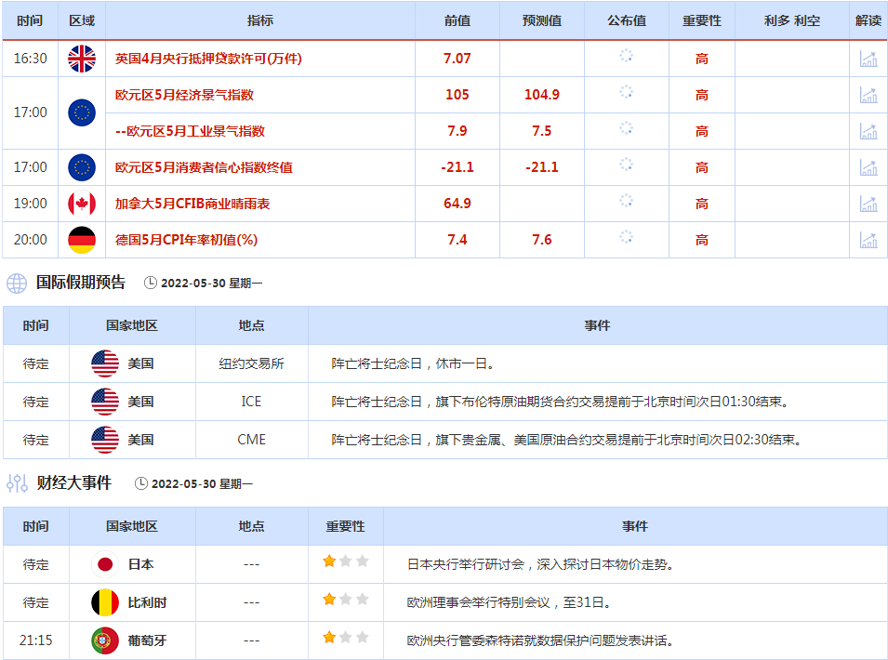Click chart icon for 加拿大5月CFIB商业晴雨表
The height and width of the screenshot is (660, 888).
tap(868, 204)
